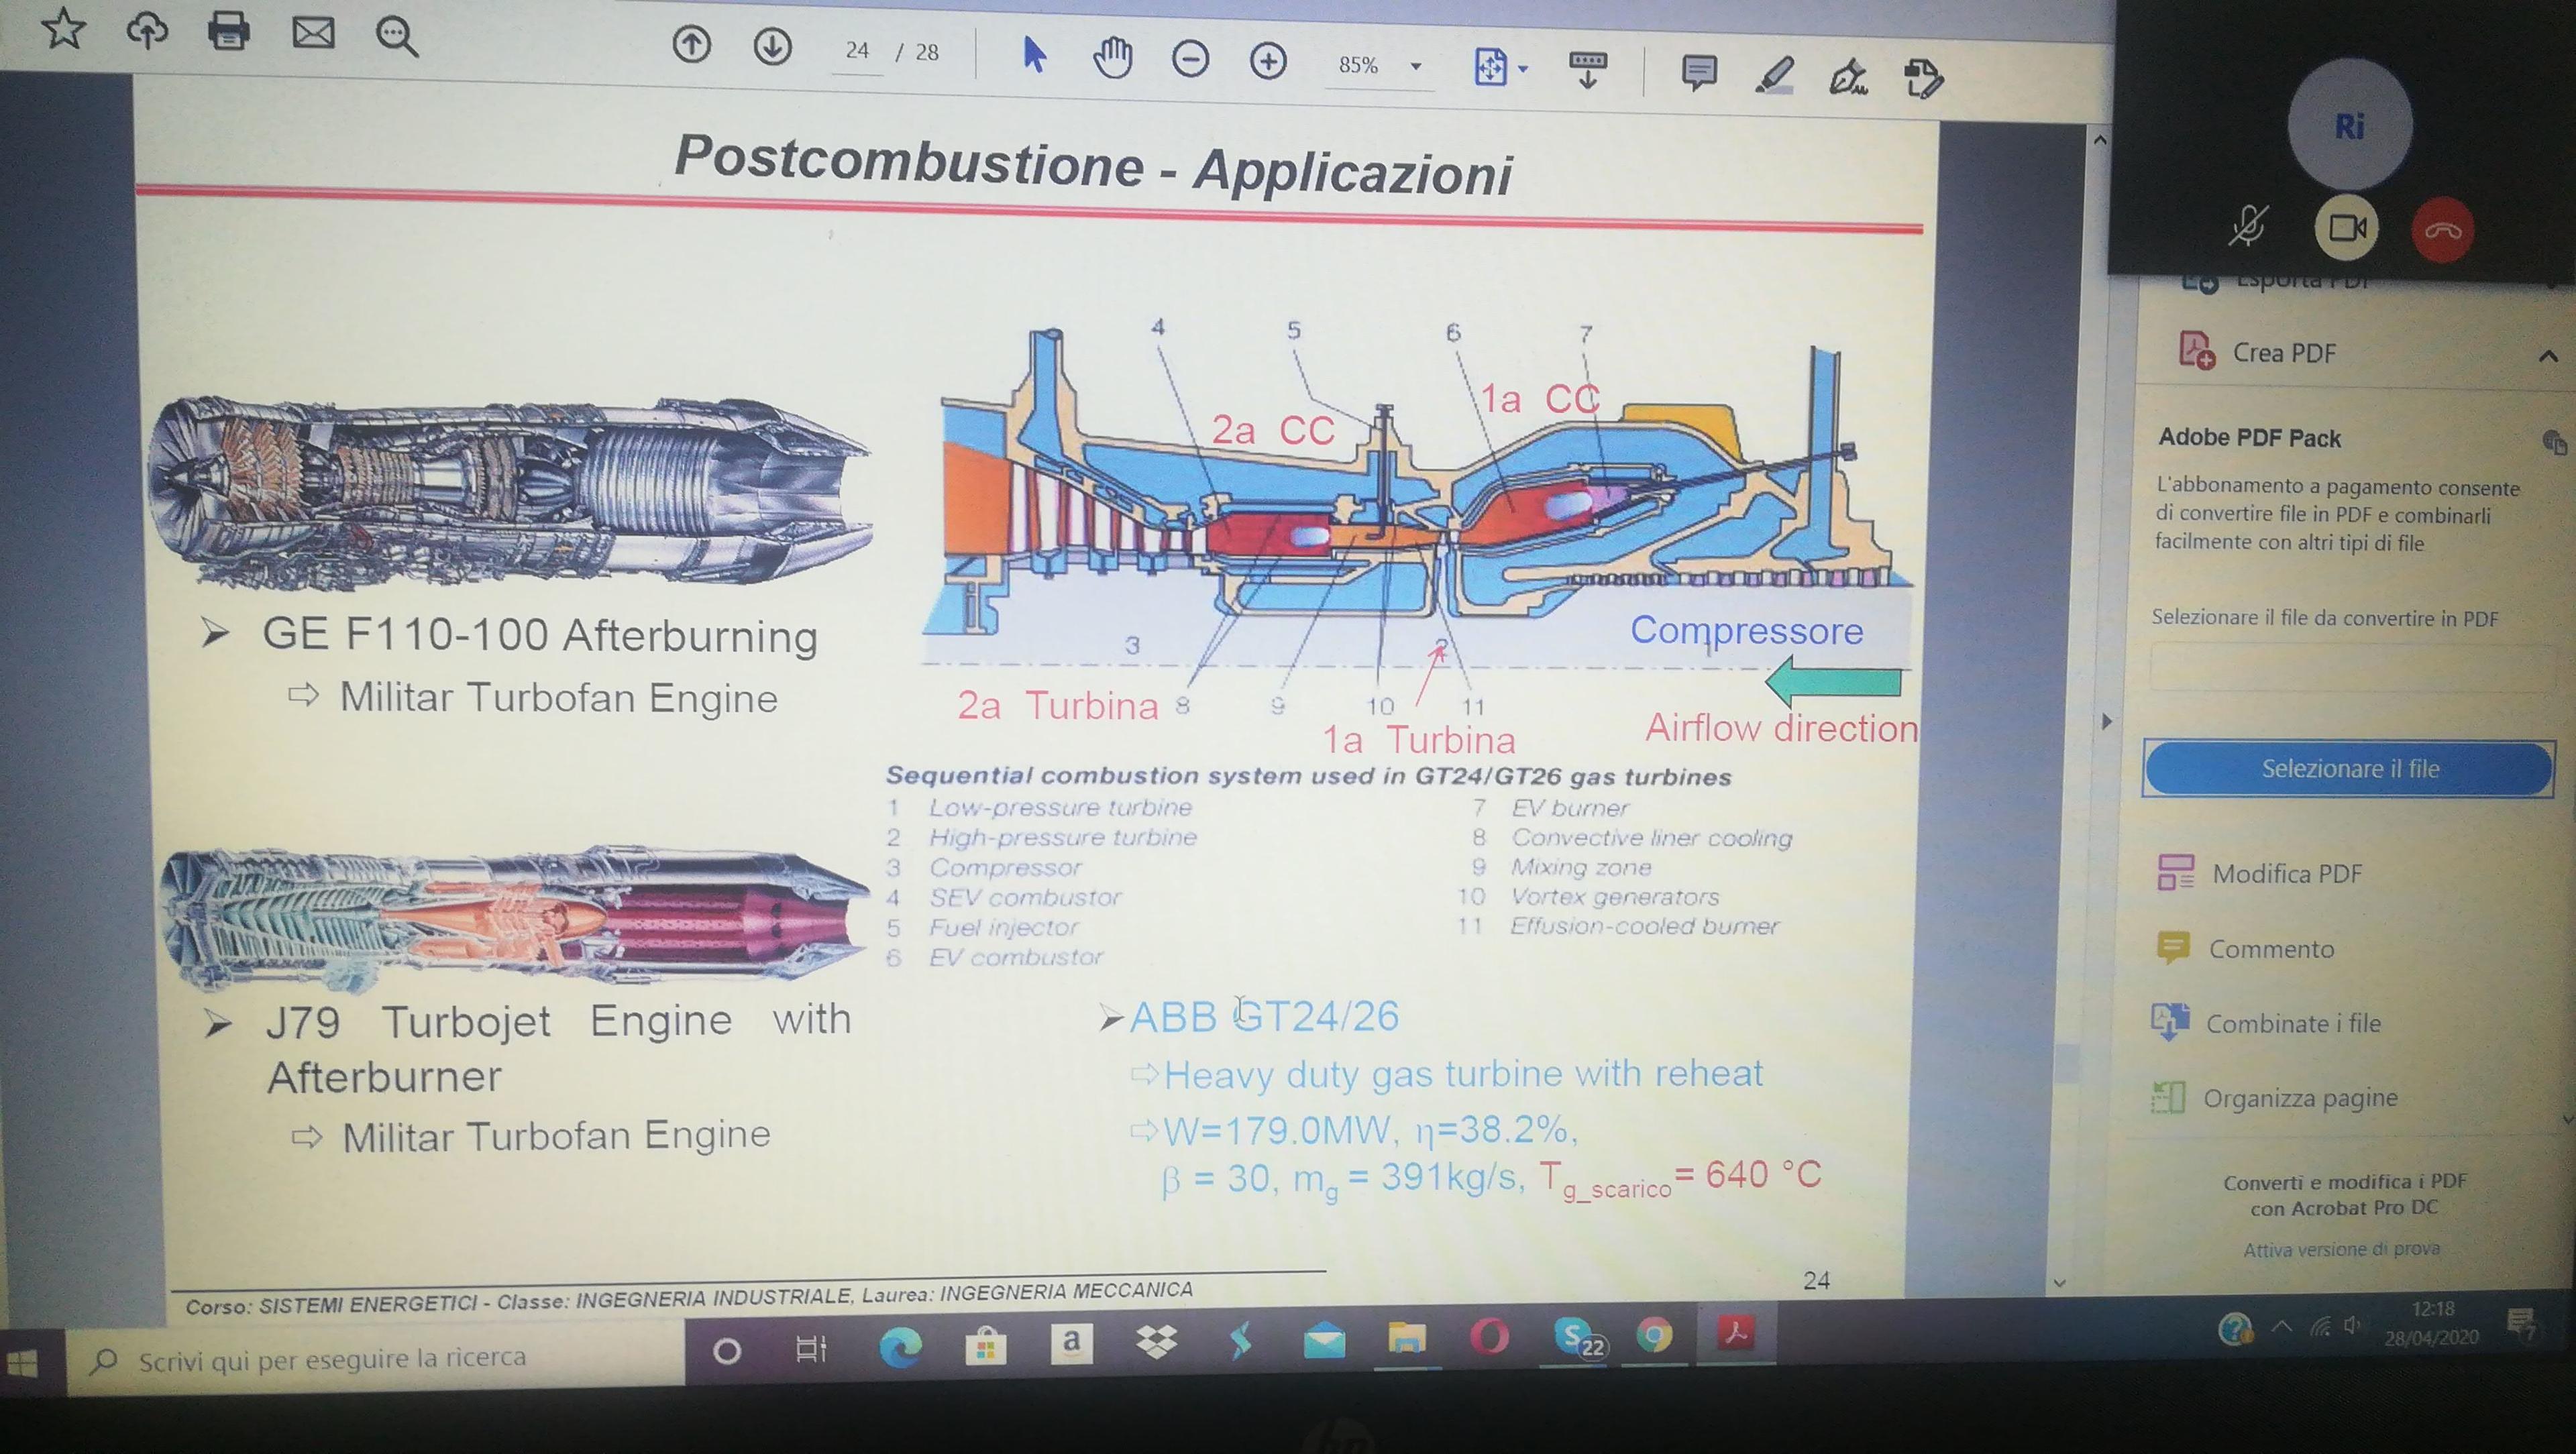Collapse the right tools pane arrow
2576x1454 pixels.
(x=2107, y=721)
